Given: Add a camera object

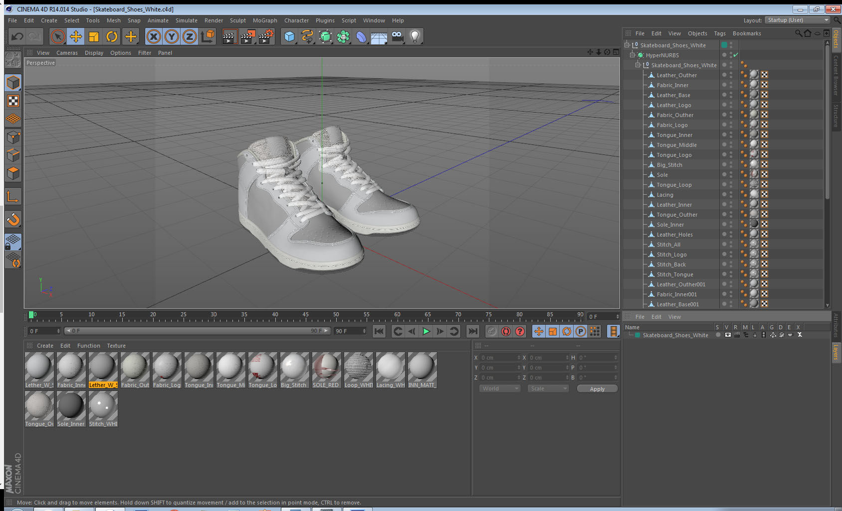Looking at the screenshot, I should coord(397,36).
